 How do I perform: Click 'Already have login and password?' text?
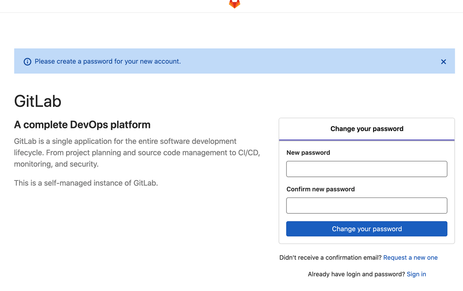(356, 274)
